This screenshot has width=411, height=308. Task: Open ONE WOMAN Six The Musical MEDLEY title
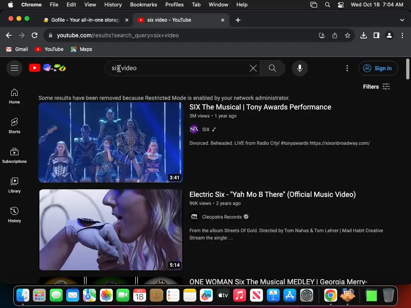279,282
